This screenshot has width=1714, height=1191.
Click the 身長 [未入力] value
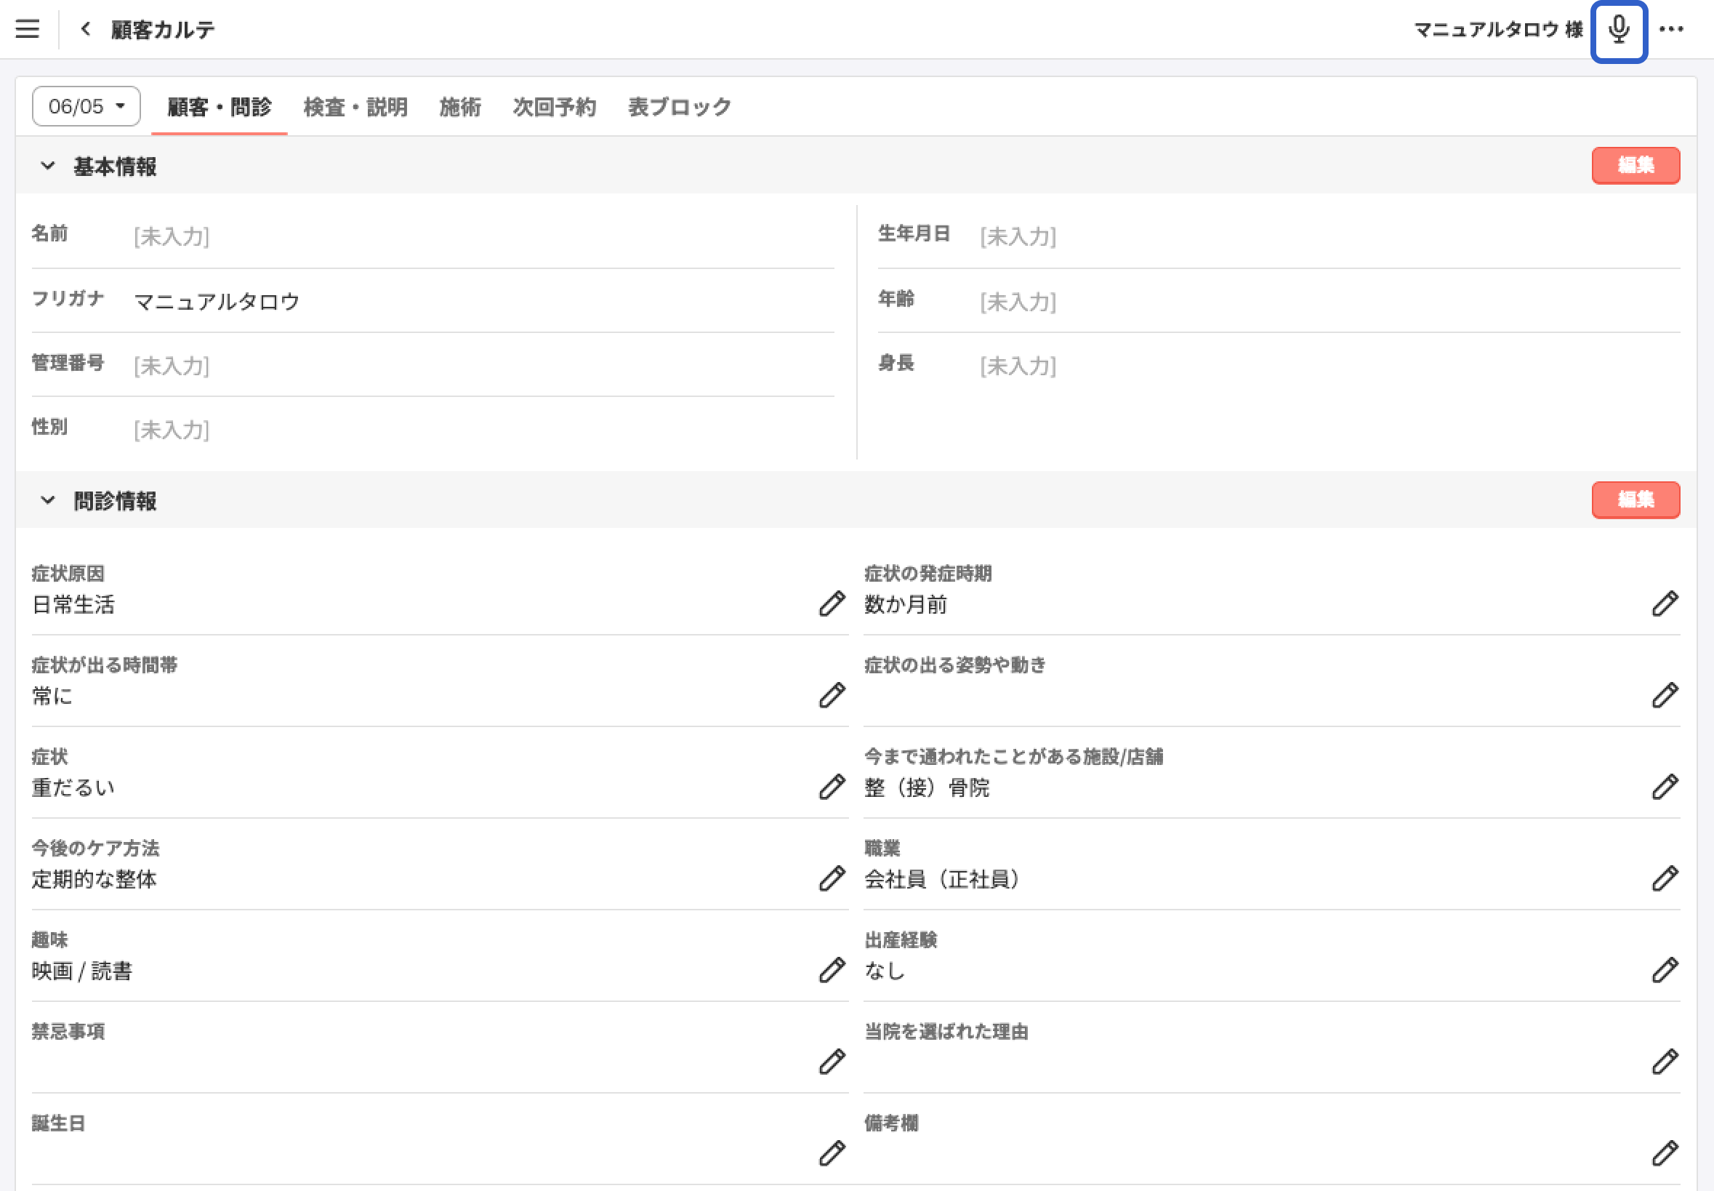tap(1018, 366)
